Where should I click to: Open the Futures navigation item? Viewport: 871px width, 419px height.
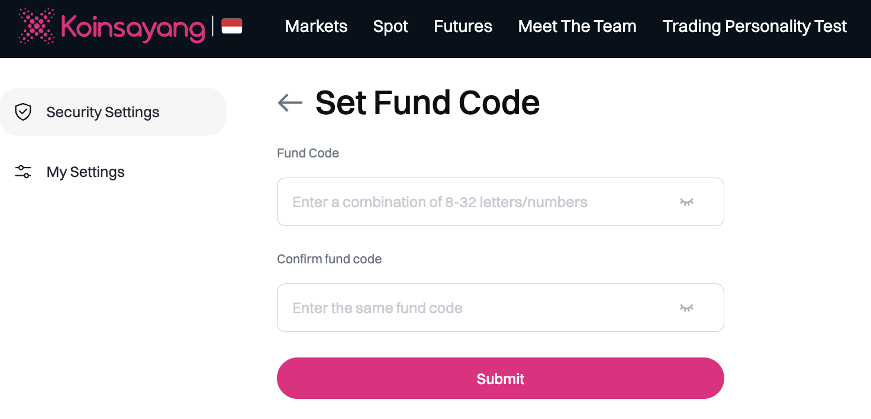463,27
